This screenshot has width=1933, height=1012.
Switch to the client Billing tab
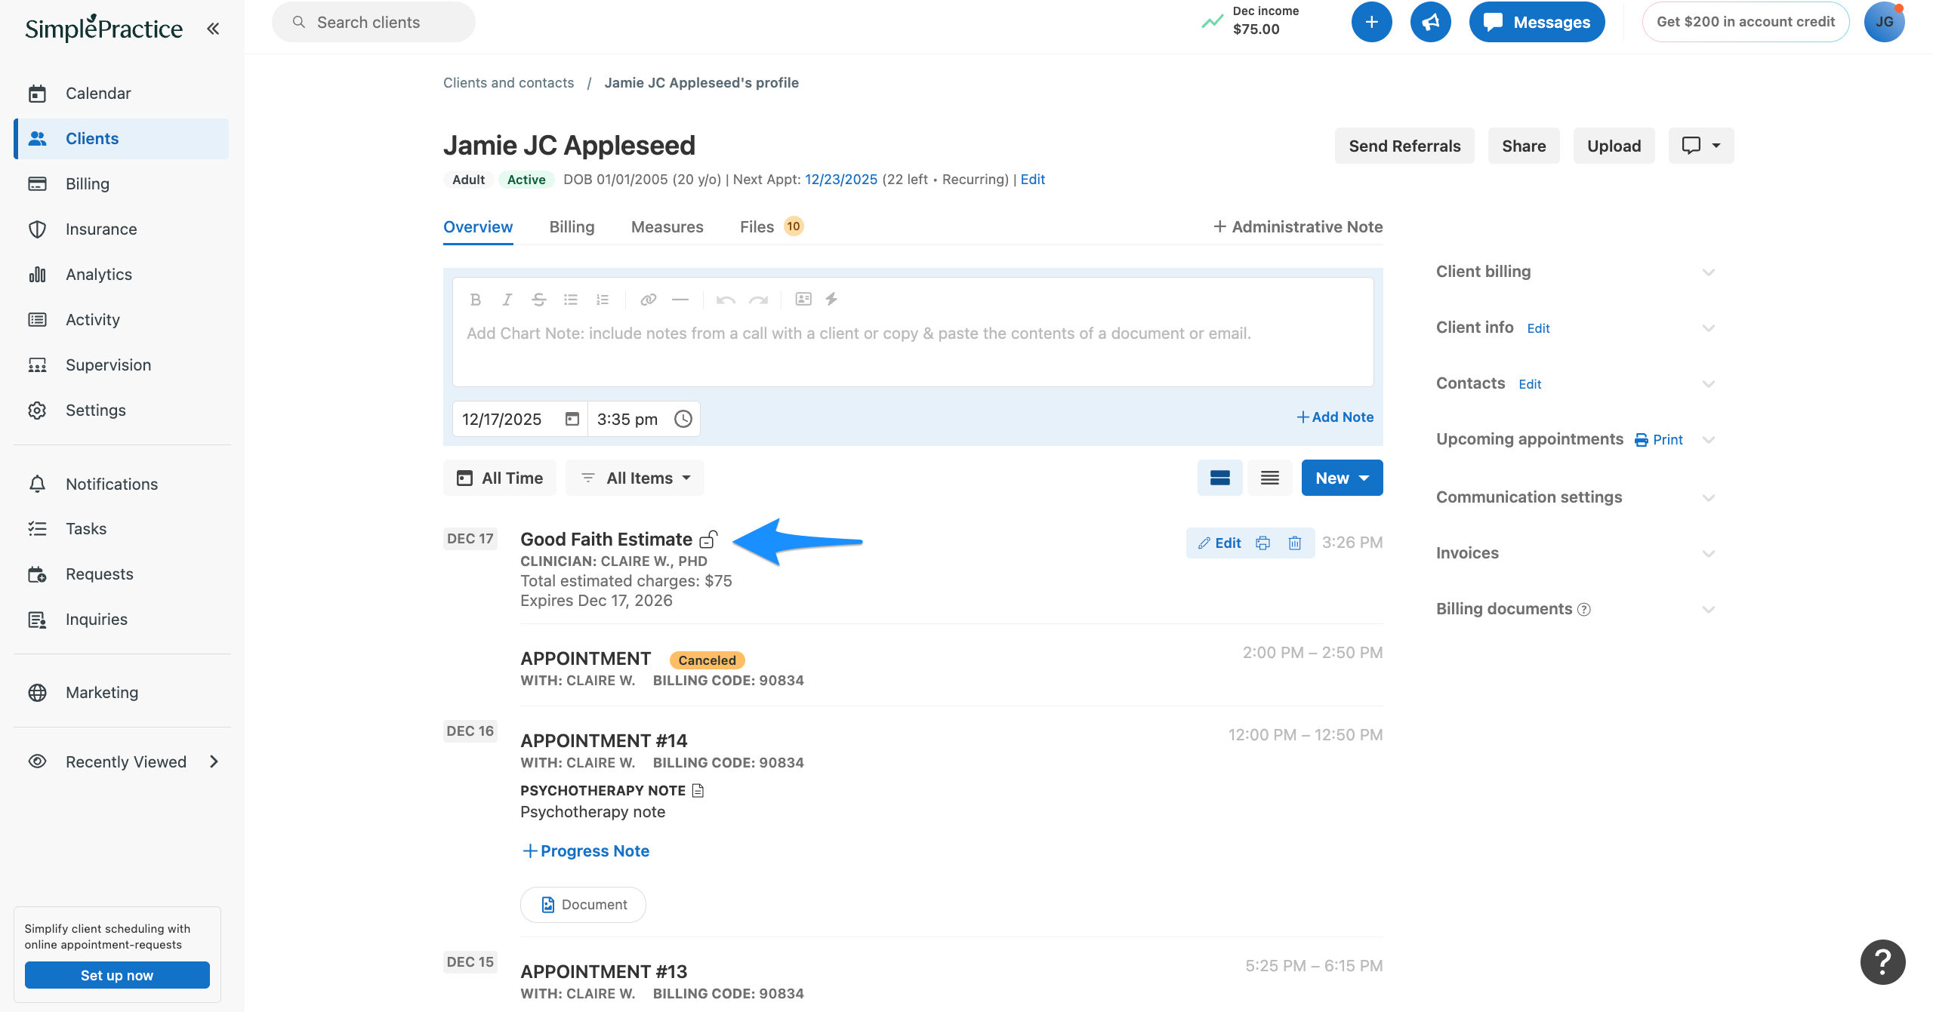click(572, 227)
